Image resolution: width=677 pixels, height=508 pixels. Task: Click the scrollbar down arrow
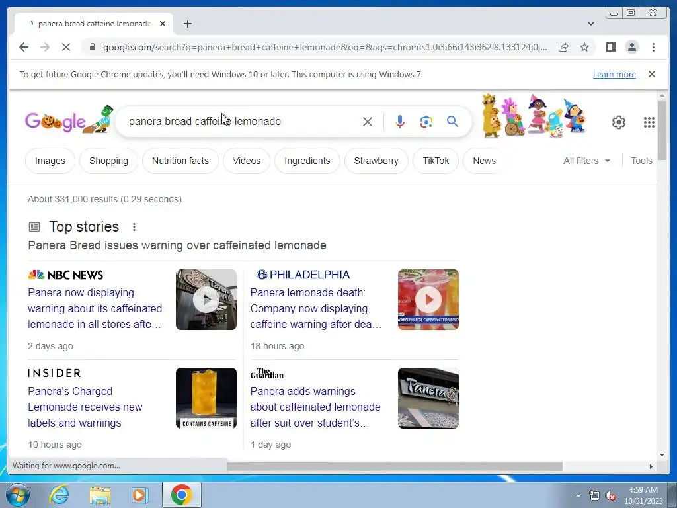point(662,455)
